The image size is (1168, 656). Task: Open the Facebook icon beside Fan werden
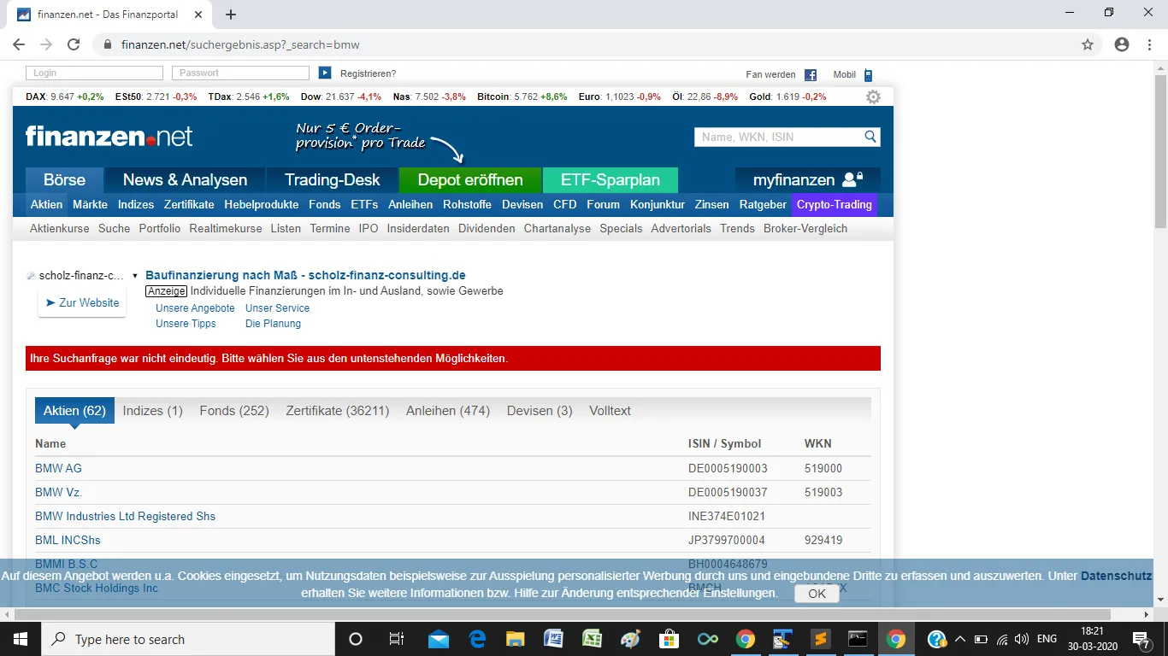(x=811, y=75)
